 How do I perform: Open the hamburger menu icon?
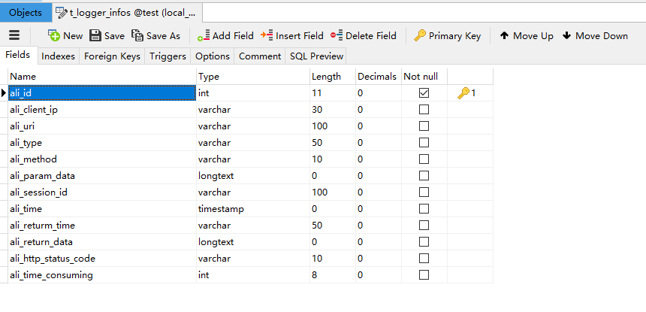click(14, 35)
